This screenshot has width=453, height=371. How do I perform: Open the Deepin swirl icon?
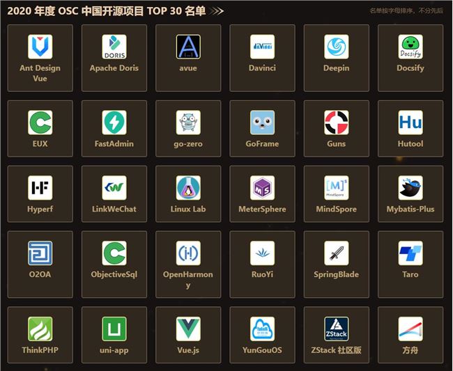(x=337, y=47)
